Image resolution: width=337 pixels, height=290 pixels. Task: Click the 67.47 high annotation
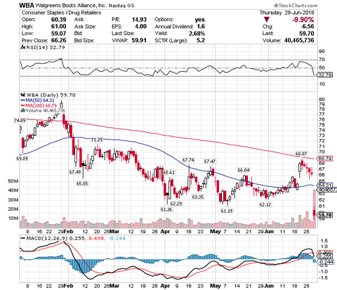tap(210, 162)
